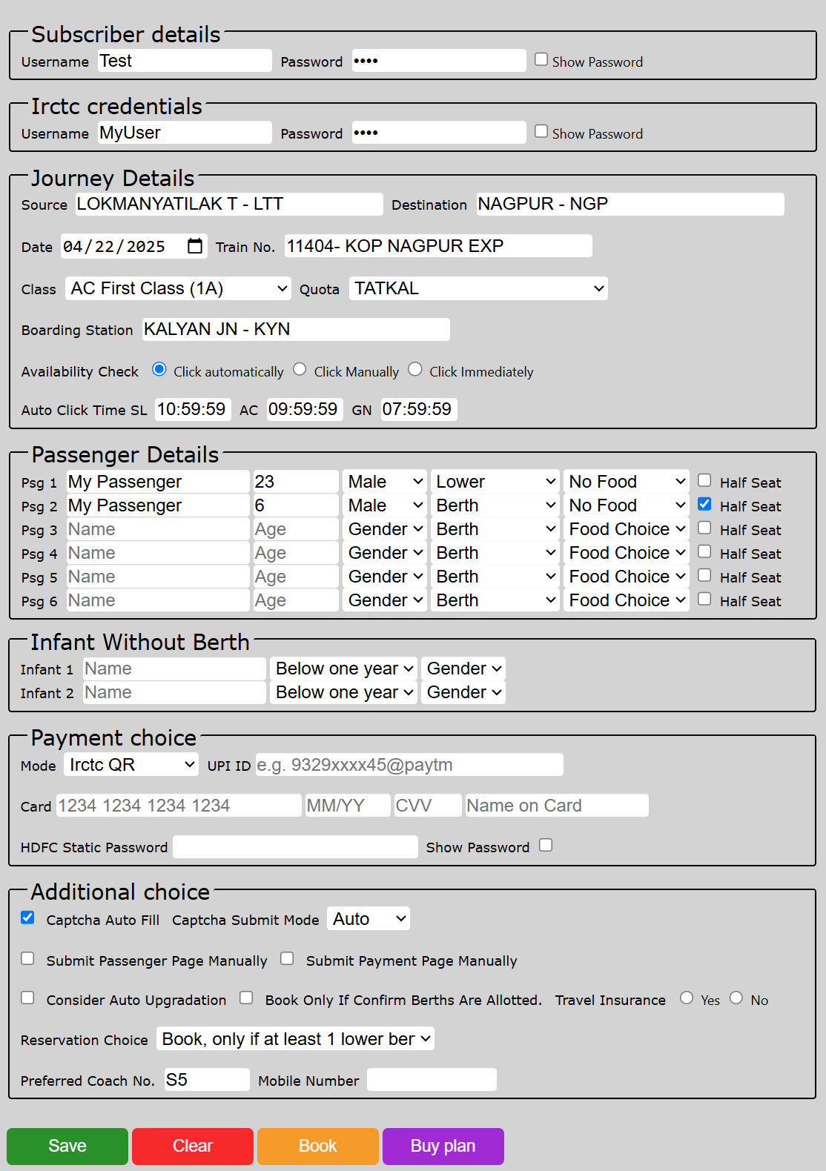Viewport: 826px width, 1171px height.
Task: Uncheck Half Seat for passenger 2
Action: (x=704, y=504)
